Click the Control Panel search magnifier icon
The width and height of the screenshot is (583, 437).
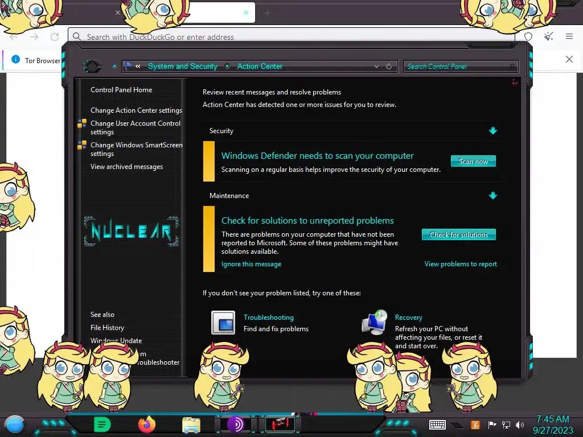512,67
